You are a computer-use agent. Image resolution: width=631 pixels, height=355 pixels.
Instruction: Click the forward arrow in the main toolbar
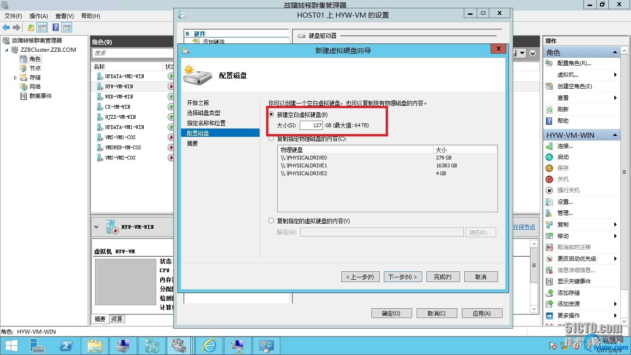(17, 28)
